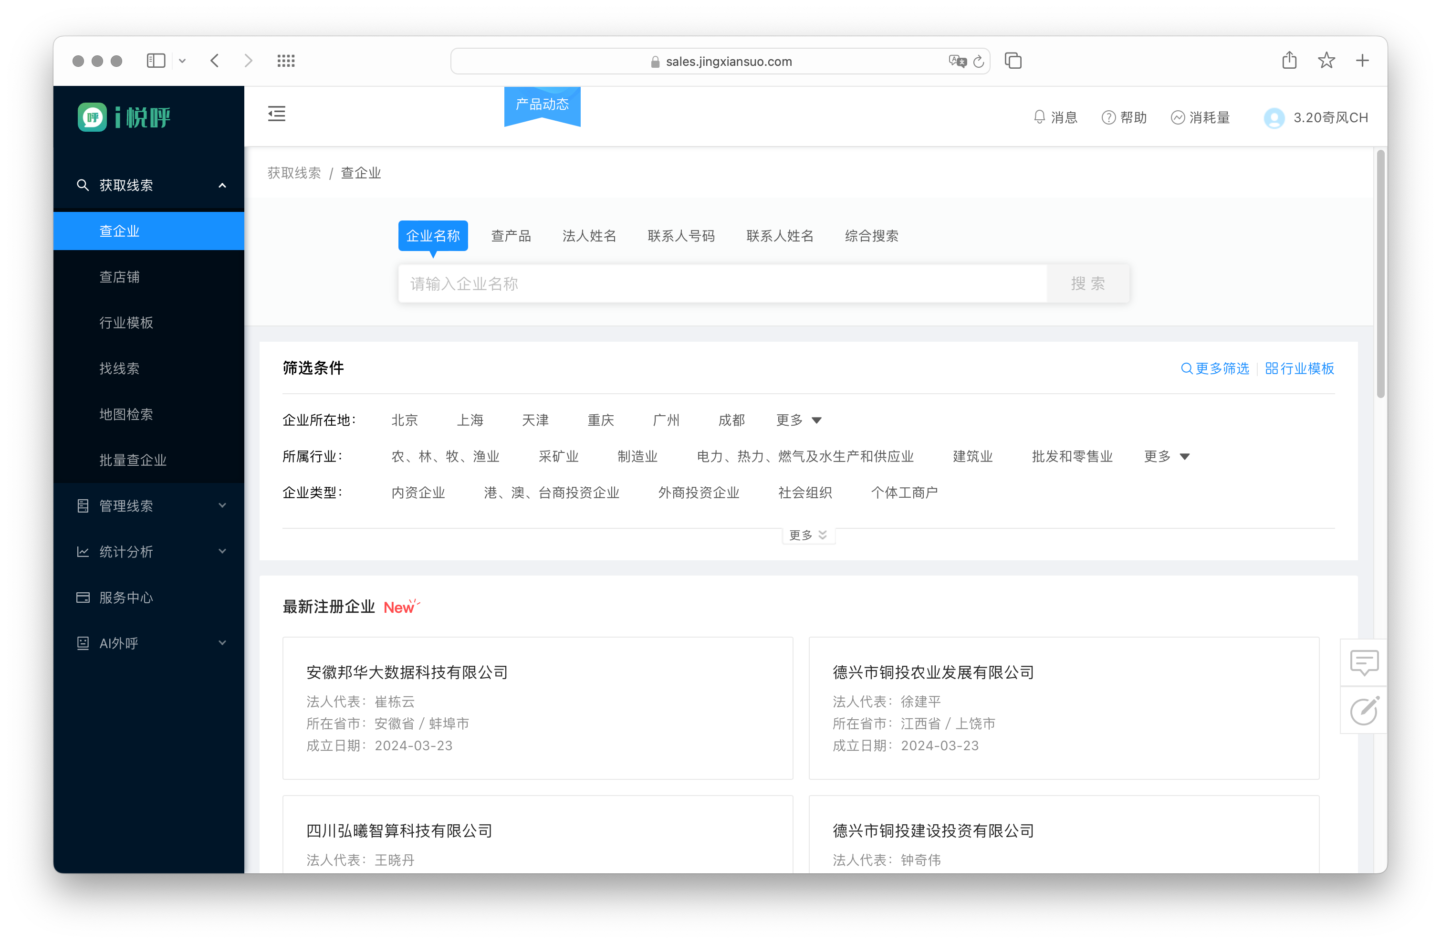The width and height of the screenshot is (1441, 944).
Task: Click the browser page translate icon
Action: (957, 61)
